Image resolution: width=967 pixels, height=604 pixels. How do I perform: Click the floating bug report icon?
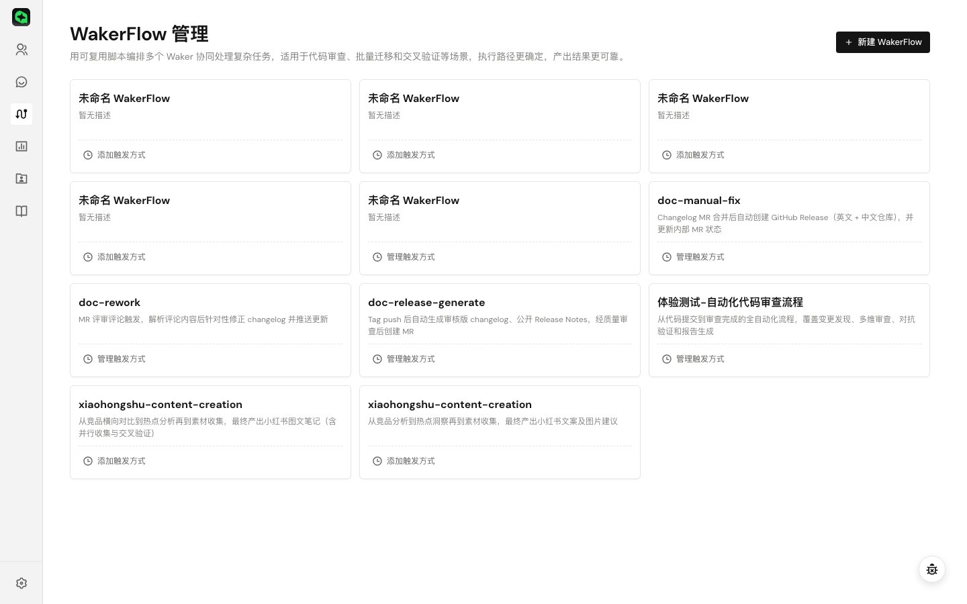click(932, 570)
